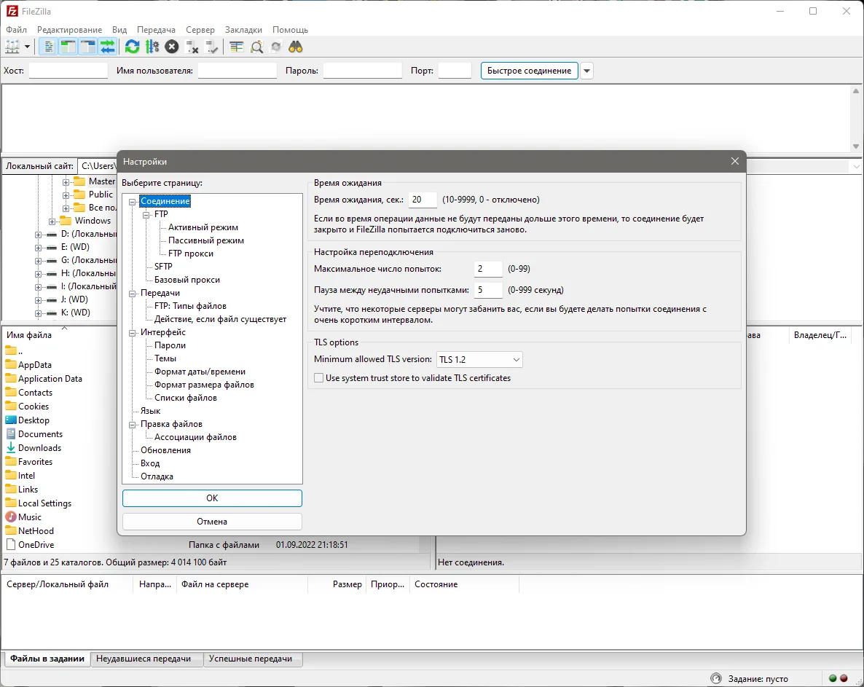Click the Пауза между неудачными попытками field
Viewport: 864px width, 687px height.
pos(488,290)
